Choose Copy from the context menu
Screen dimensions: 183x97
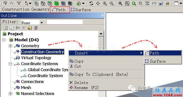point(79,61)
